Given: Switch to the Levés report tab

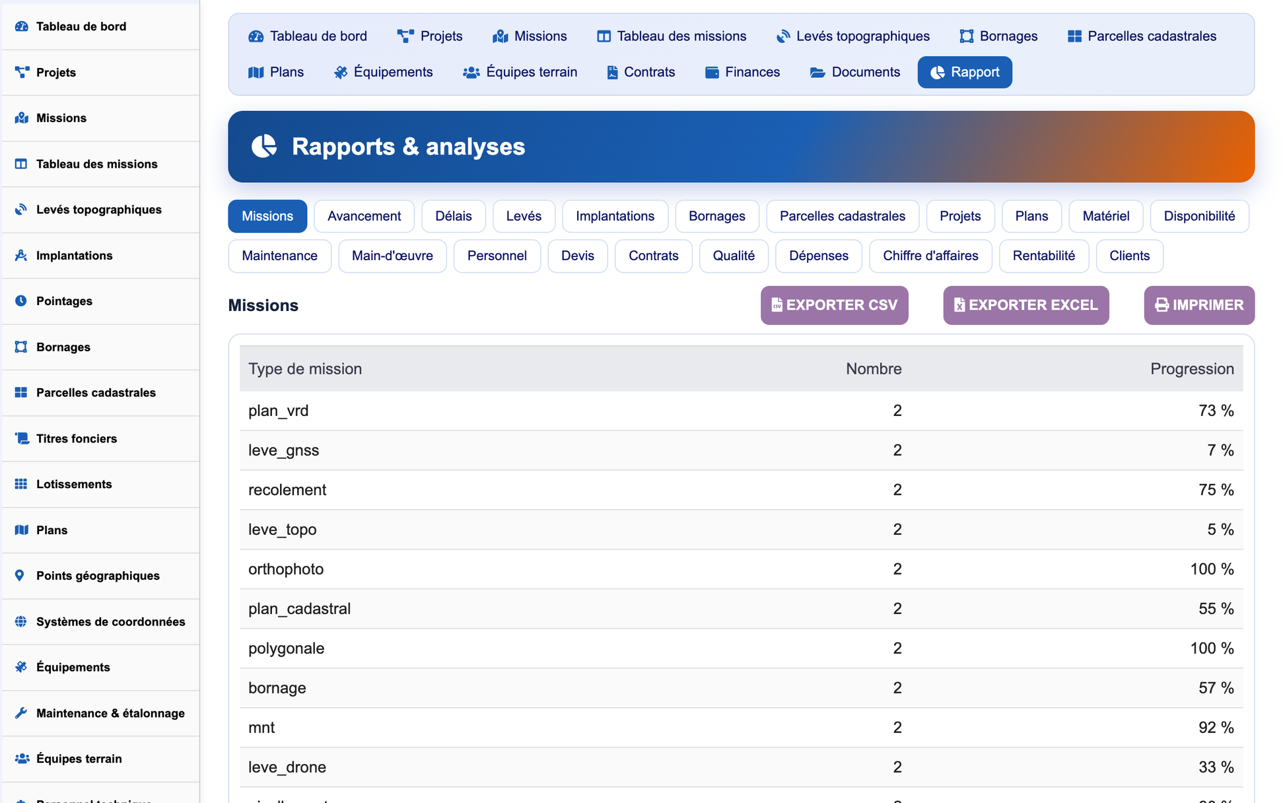Looking at the screenshot, I should pos(524,216).
